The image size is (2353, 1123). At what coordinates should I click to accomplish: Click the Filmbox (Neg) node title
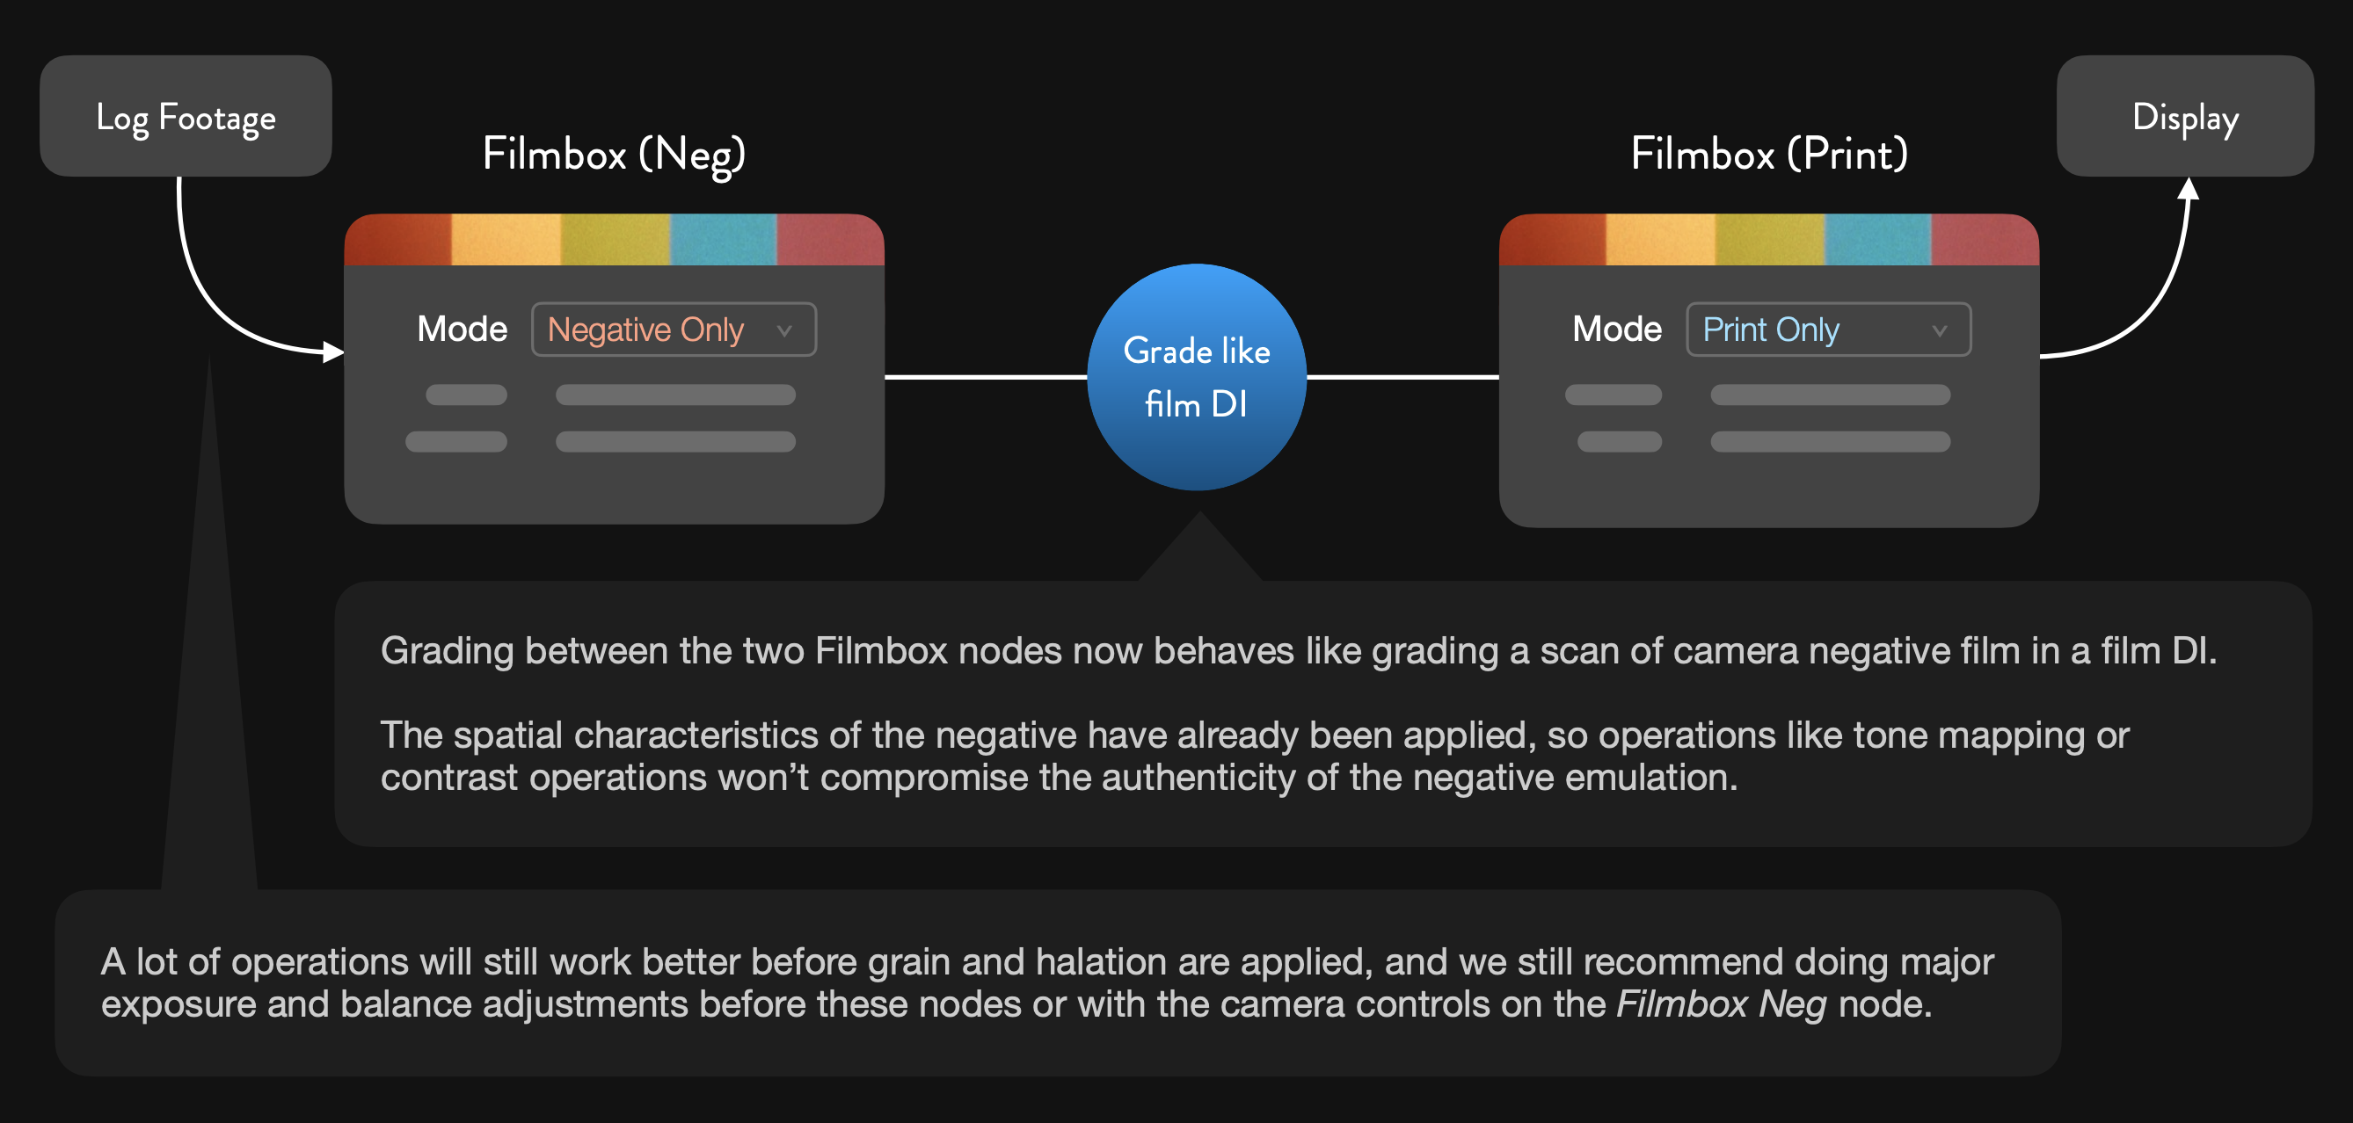(x=614, y=154)
